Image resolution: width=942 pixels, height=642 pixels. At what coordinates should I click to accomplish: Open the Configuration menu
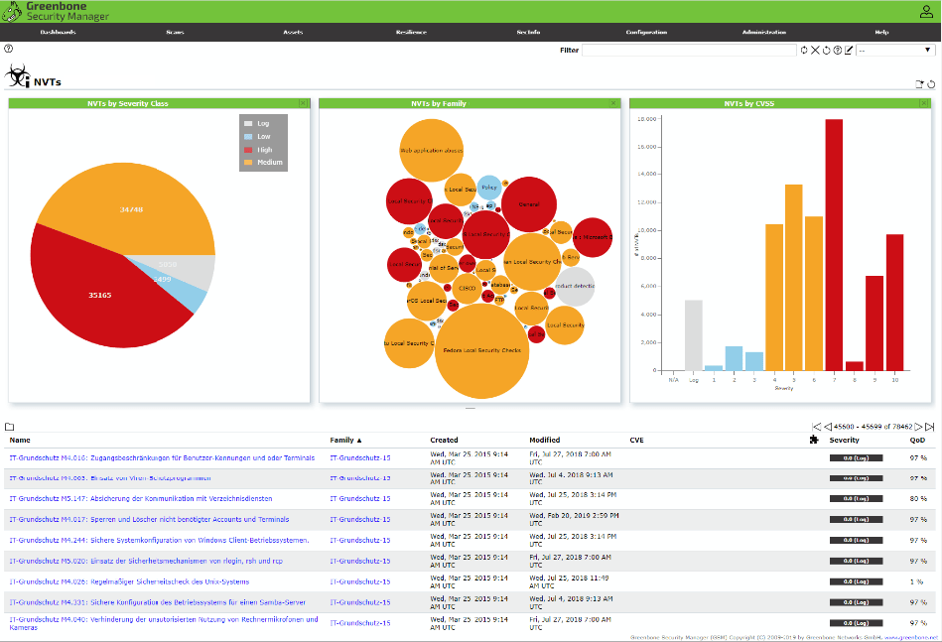point(646,33)
